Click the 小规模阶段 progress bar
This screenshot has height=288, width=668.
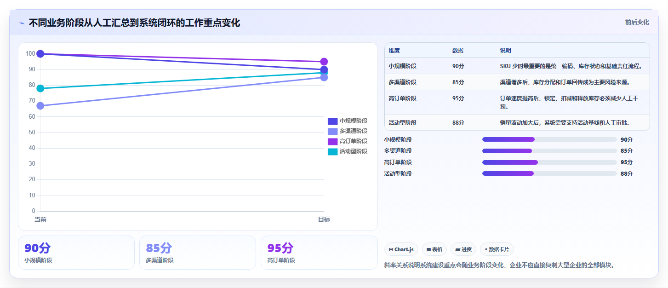[x=549, y=139]
